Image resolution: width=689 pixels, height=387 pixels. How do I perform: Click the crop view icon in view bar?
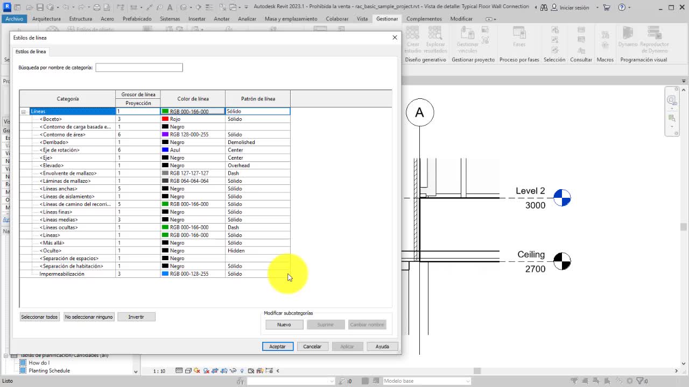coord(215,370)
